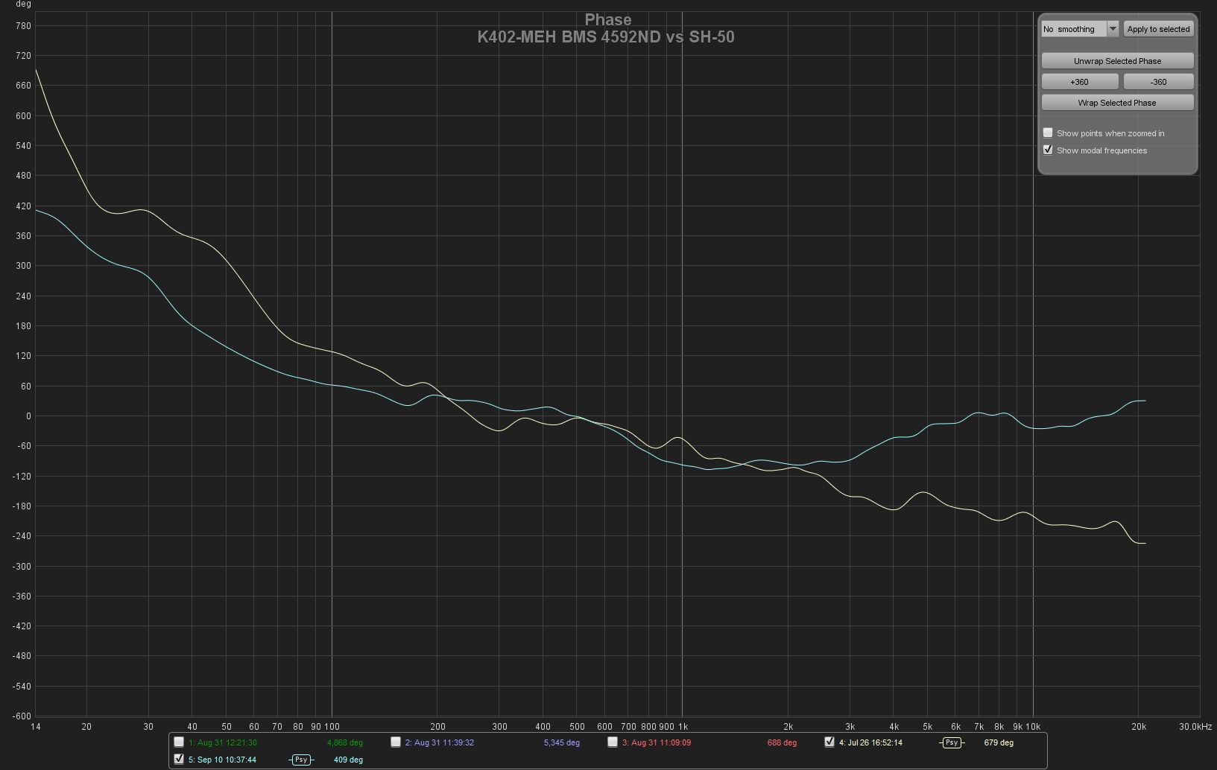1217x770 pixels.
Task: Select the legend label 2: Aug 31 11:39:32
Action: coord(440,742)
